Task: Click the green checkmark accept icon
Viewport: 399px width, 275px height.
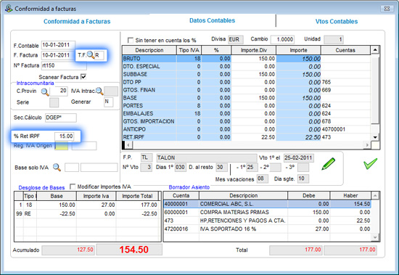Action: (370, 163)
